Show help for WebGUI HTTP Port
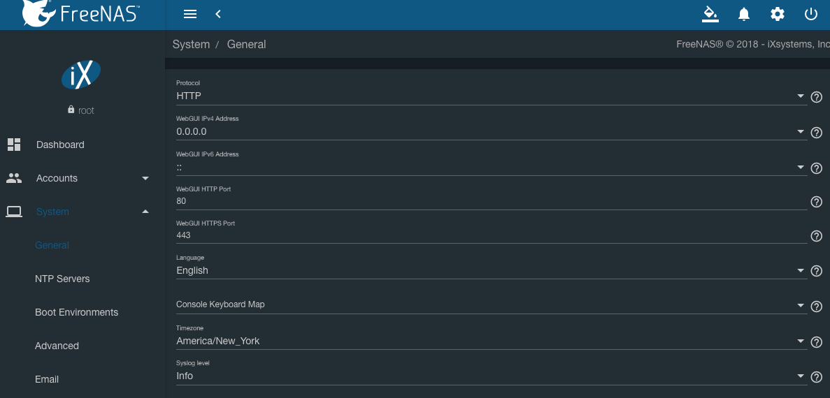This screenshot has height=398, width=830. 816,202
